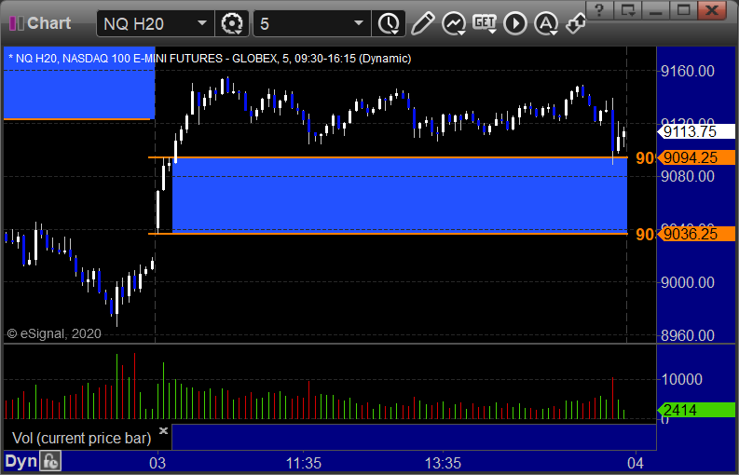Click the Chart window menu icon

[x=17, y=23]
